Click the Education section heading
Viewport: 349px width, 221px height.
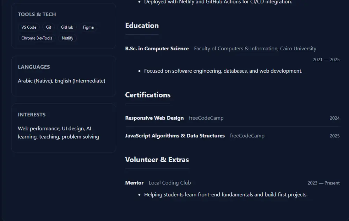point(142,25)
